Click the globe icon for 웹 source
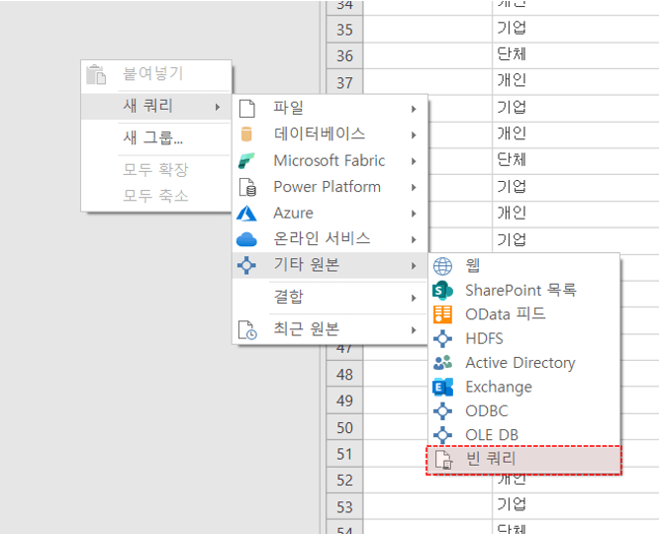 click(x=443, y=266)
